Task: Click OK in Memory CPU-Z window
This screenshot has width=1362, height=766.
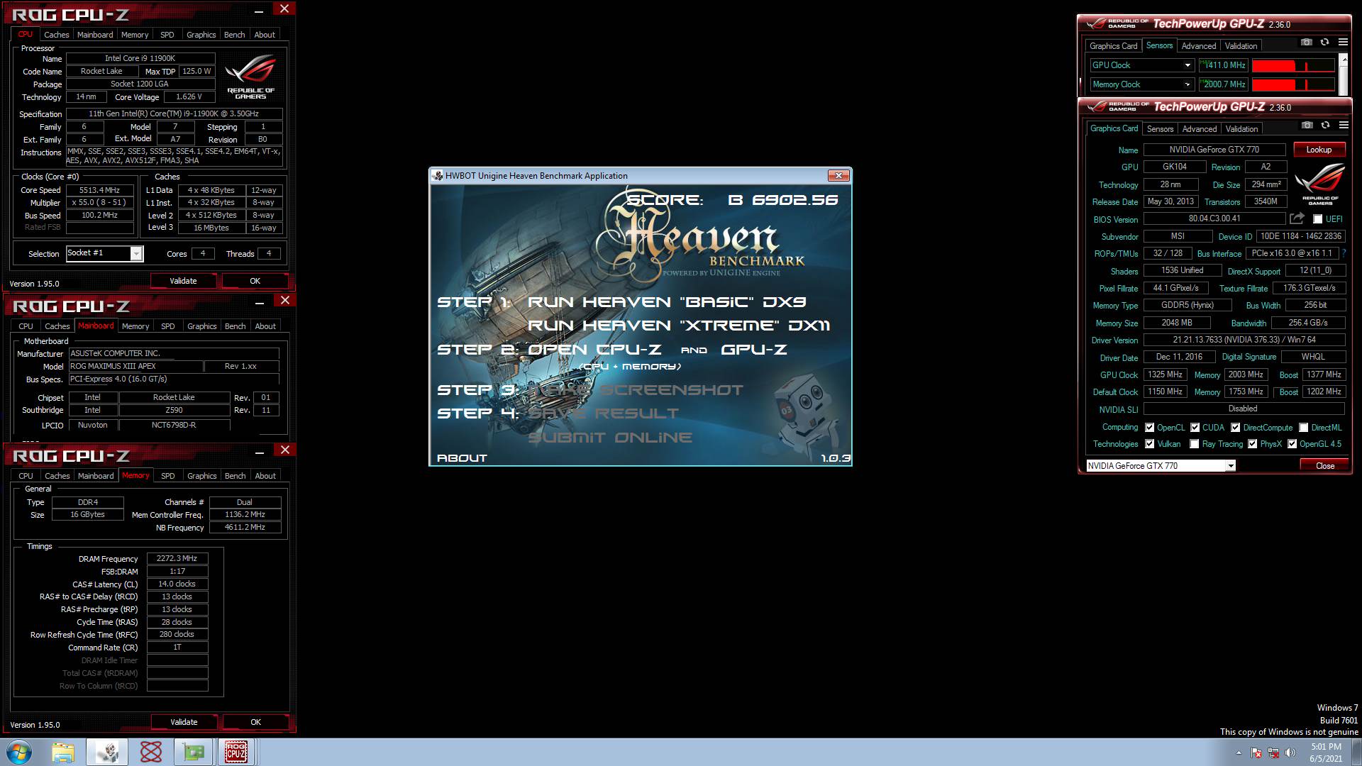Action: click(x=255, y=722)
